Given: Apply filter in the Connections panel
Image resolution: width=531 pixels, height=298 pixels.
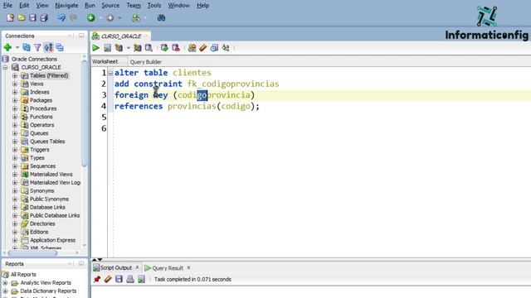Looking at the screenshot, I should click(37, 48).
